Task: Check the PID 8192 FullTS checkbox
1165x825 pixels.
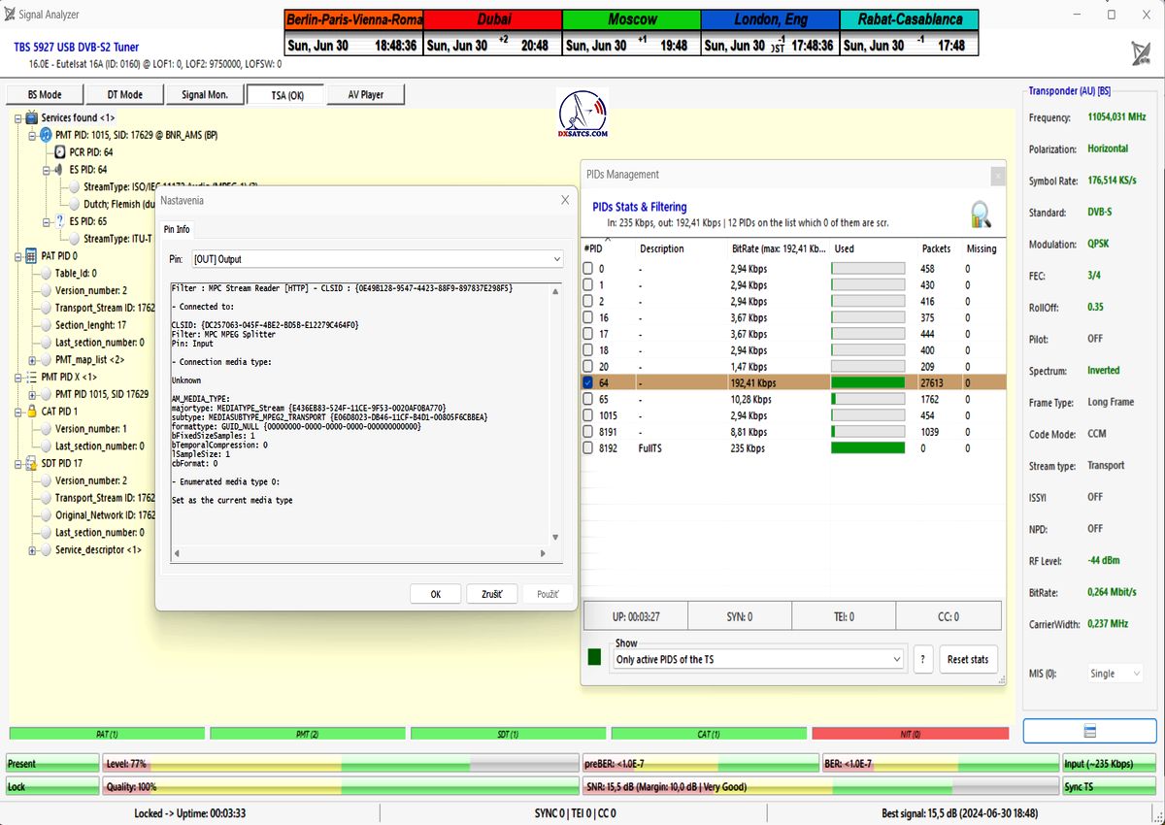Action: click(x=587, y=448)
